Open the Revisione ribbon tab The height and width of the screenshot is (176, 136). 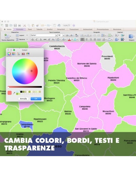(117, 29)
